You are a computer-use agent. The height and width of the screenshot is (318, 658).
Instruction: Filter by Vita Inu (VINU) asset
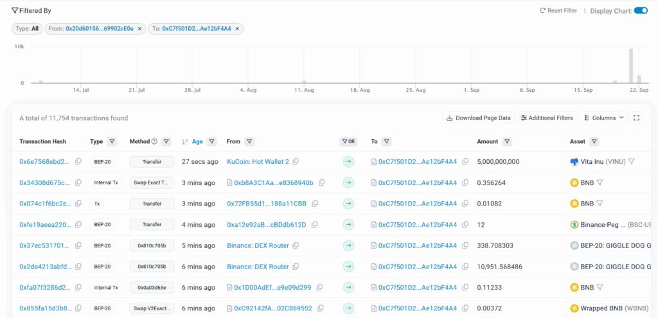[632, 162]
